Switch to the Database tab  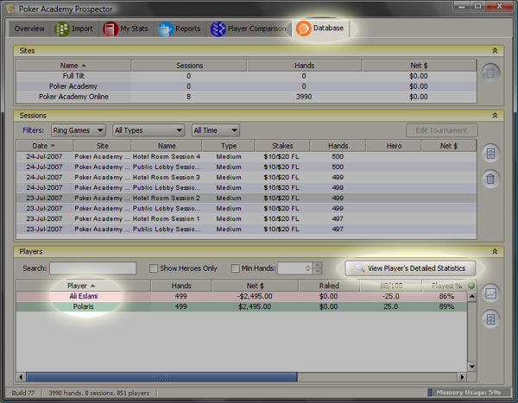pos(320,28)
